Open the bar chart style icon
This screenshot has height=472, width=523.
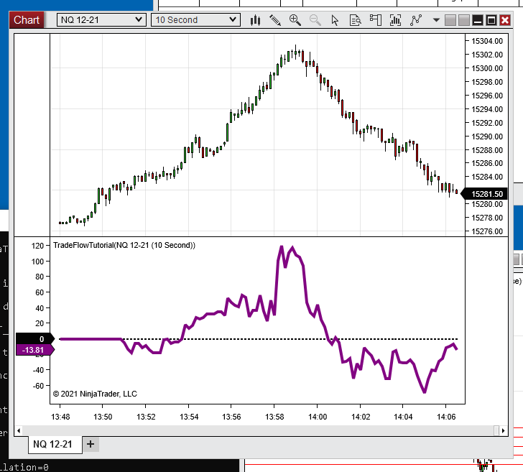point(255,20)
